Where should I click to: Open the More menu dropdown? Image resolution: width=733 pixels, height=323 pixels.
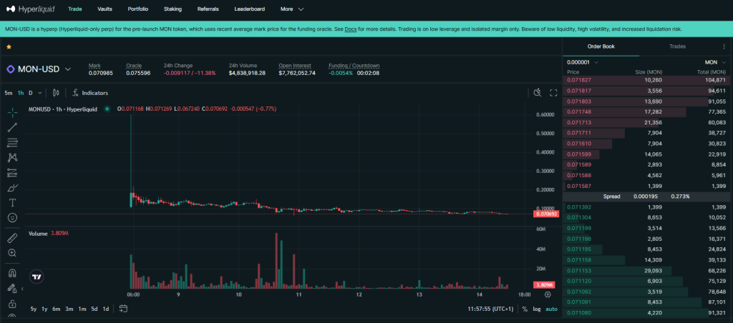point(292,9)
